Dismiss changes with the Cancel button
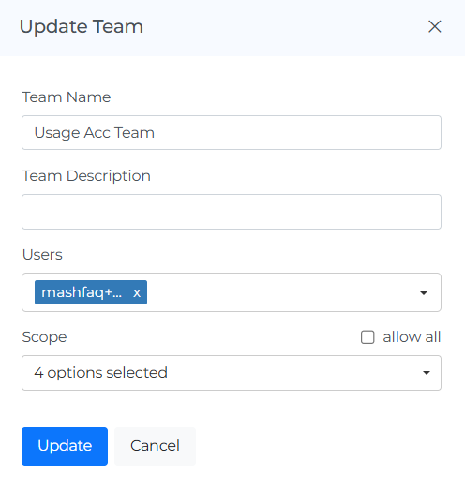 tap(155, 446)
